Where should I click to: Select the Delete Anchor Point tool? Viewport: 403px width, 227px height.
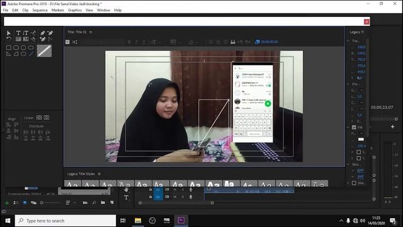click(50, 33)
